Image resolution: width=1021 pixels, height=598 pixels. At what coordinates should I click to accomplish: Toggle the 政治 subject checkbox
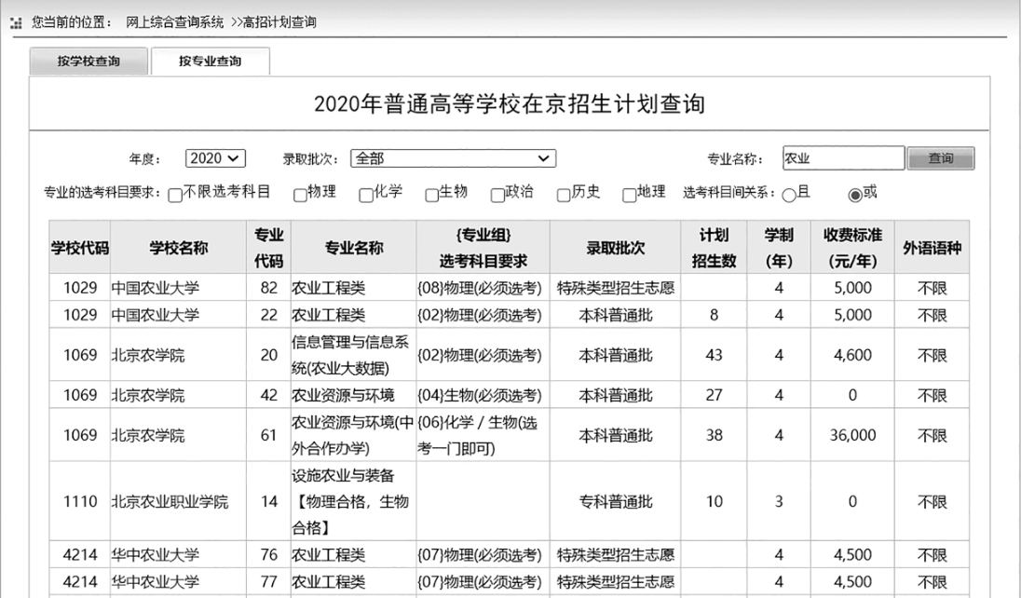pos(497,195)
